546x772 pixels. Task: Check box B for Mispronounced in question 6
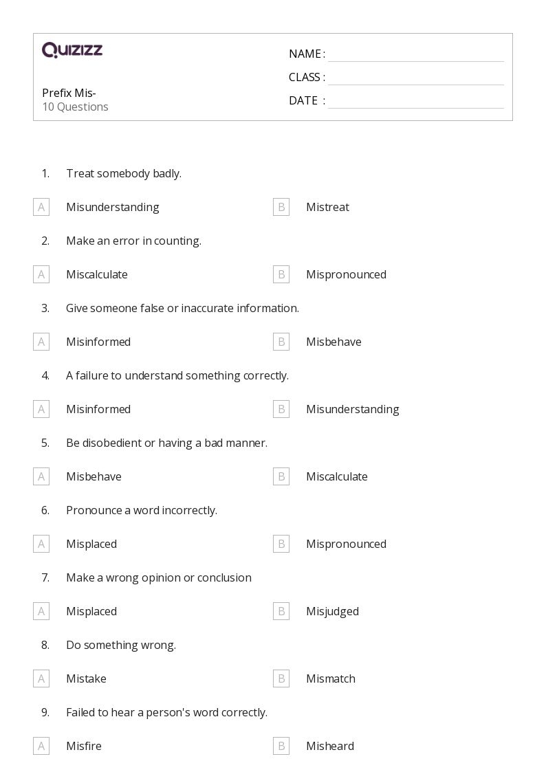click(x=281, y=544)
